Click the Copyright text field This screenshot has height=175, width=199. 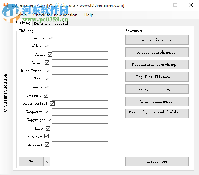80,120
